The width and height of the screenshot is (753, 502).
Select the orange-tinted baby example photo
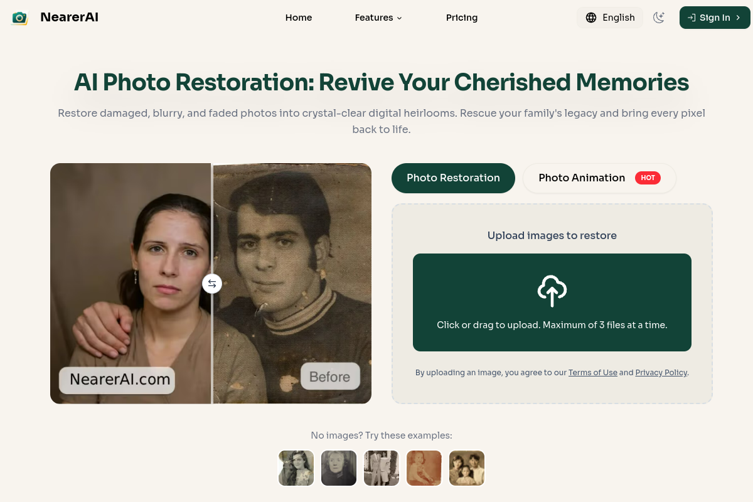tap(424, 468)
